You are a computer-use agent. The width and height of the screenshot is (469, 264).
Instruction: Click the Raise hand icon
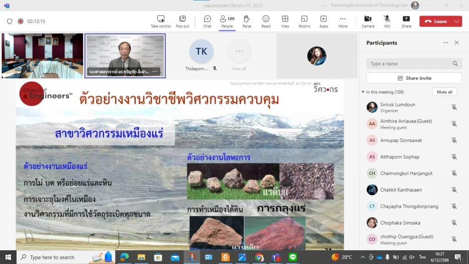[x=246, y=21]
